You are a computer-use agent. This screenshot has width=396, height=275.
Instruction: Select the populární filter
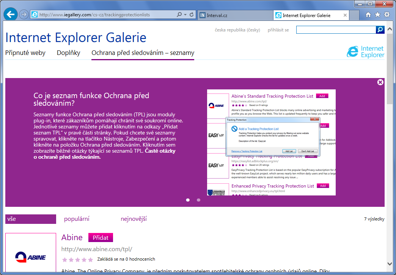tap(77, 219)
